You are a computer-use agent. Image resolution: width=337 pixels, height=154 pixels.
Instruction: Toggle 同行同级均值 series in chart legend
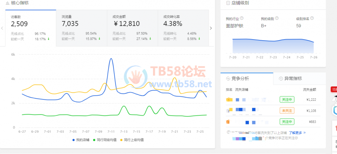point(104,140)
